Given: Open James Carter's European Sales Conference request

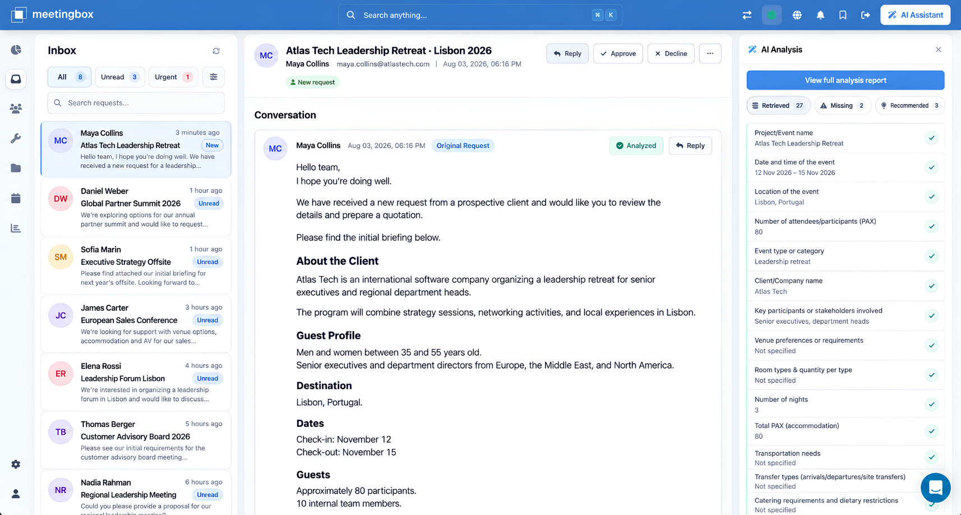Looking at the screenshot, I should (x=136, y=324).
